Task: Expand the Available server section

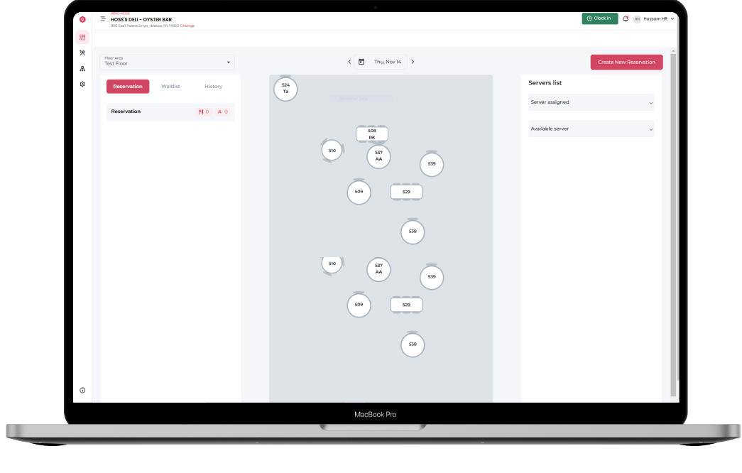Action: click(x=591, y=129)
